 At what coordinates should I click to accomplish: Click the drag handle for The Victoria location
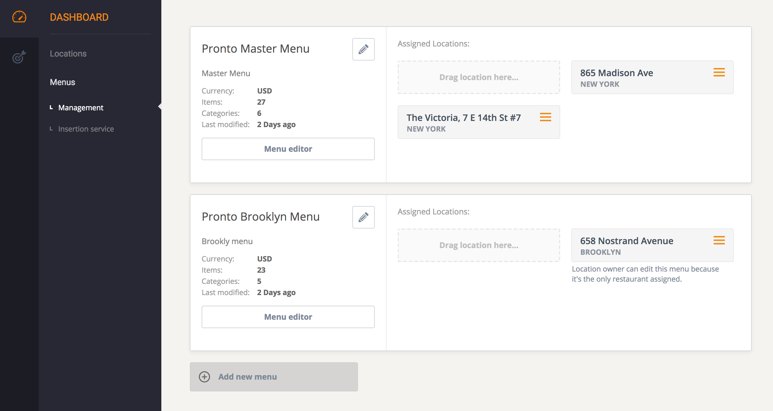coord(545,118)
